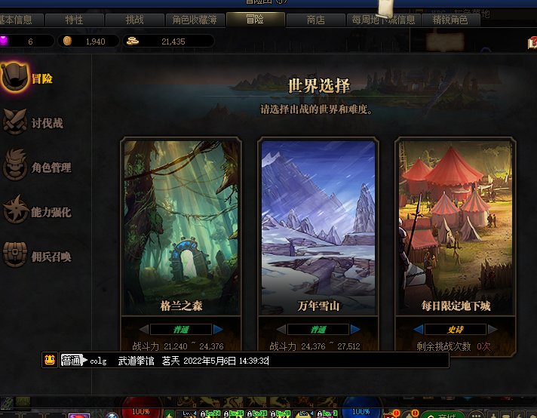
Task: Switch to the 商店 tab
Action: point(315,20)
